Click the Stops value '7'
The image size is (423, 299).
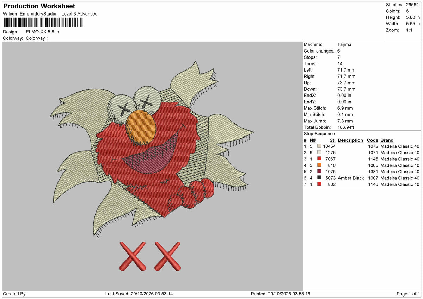[339, 57]
